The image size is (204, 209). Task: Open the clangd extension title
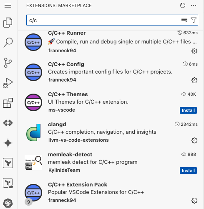coord(57,125)
